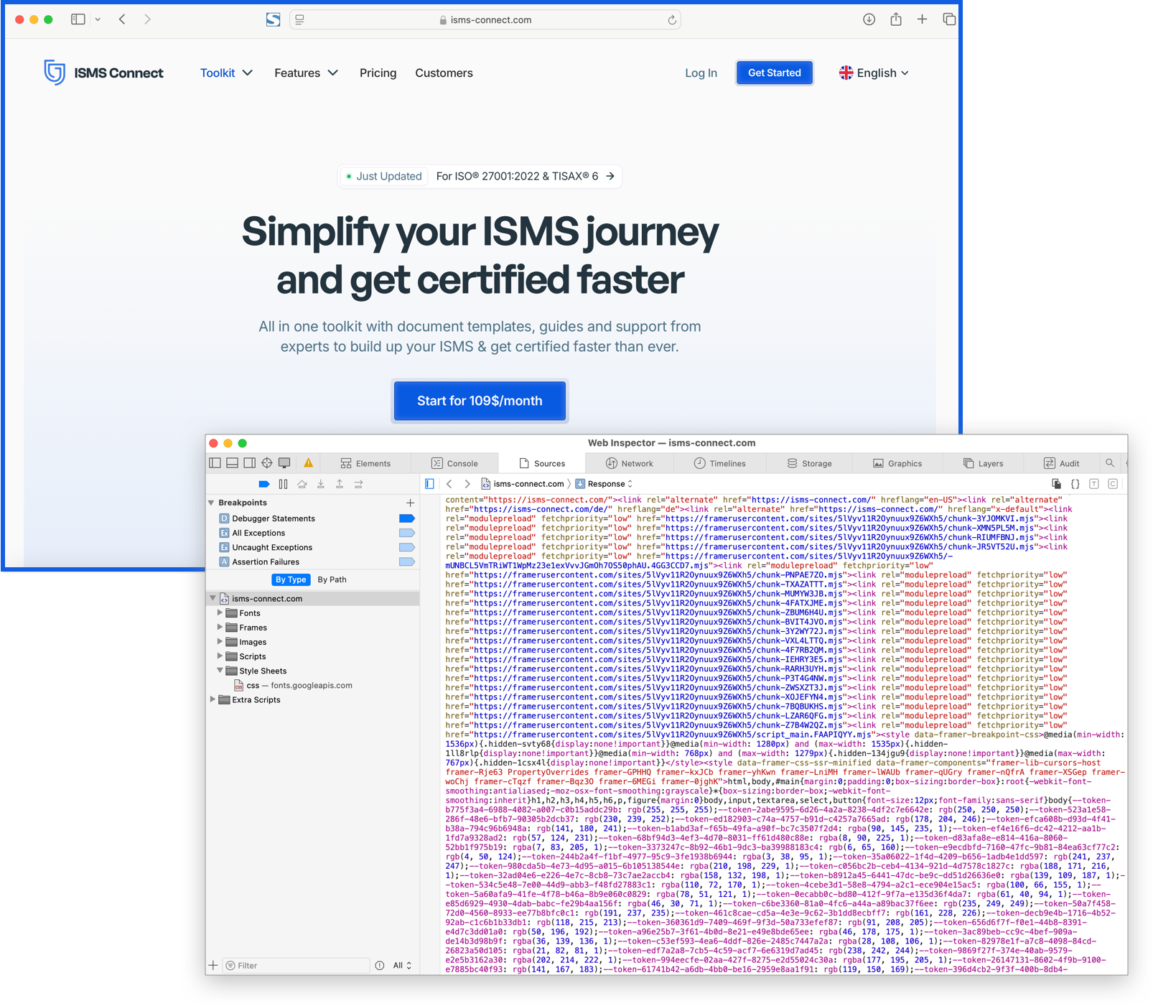1153x1006 pixels.
Task: Open the English language dropdown
Action: click(874, 73)
